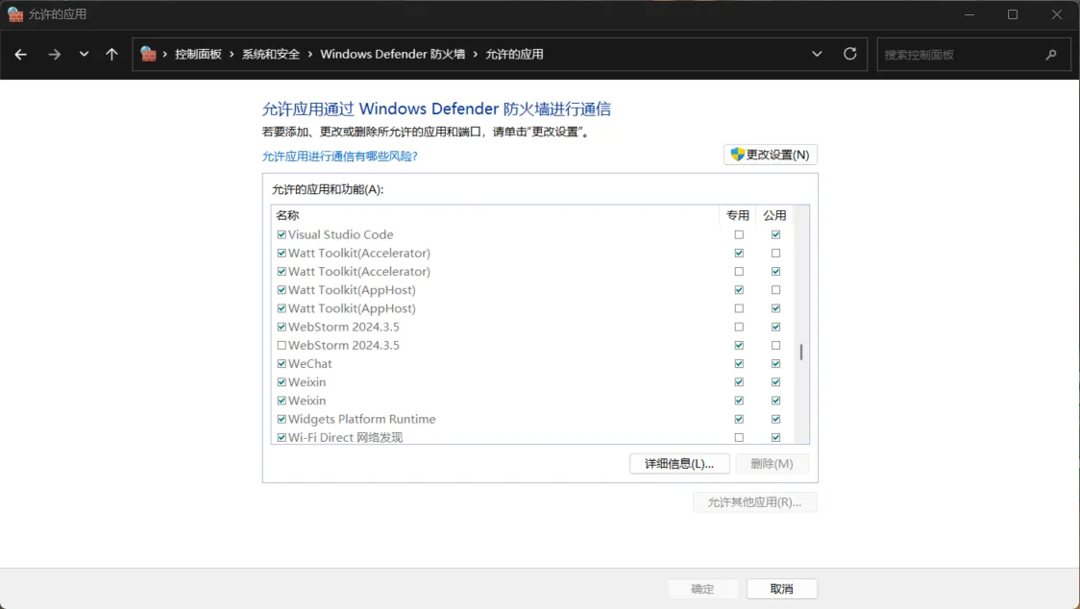Go back with the left arrow
Image resolution: width=1080 pixels, height=609 pixels.
(21, 55)
